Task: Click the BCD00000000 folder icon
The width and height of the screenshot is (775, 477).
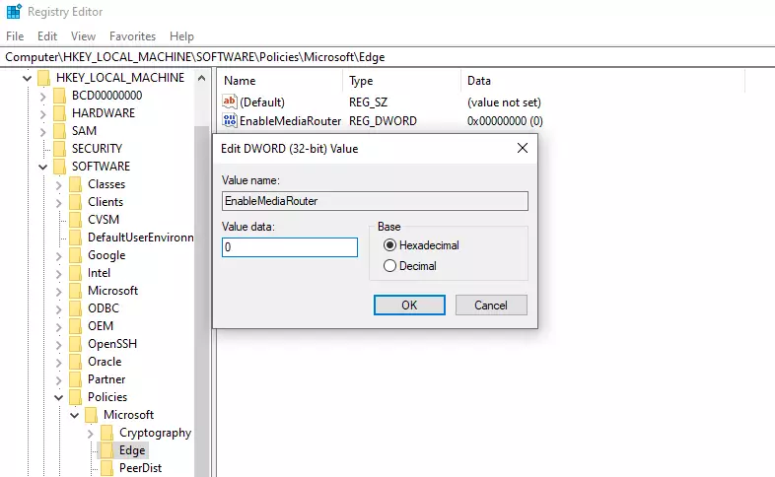Action: pyautogui.click(x=60, y=96)
